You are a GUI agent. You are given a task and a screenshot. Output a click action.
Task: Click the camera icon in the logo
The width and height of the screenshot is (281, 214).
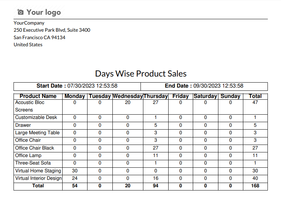point(20,12)
